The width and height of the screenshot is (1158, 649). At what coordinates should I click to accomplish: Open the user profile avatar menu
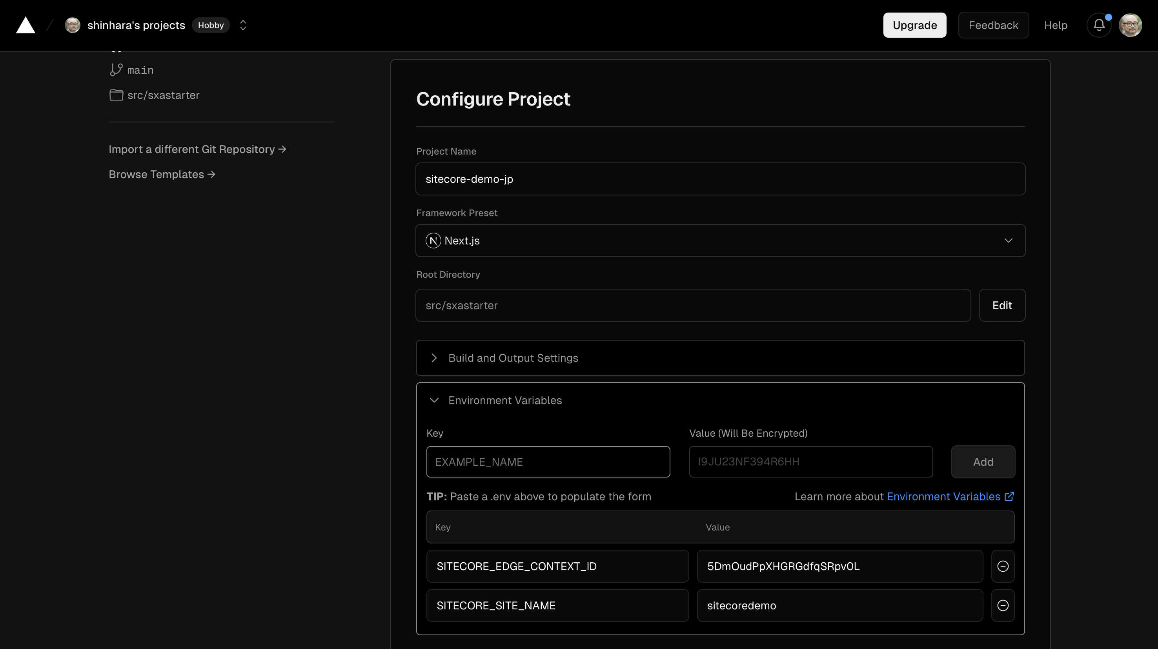[1131, 25]
